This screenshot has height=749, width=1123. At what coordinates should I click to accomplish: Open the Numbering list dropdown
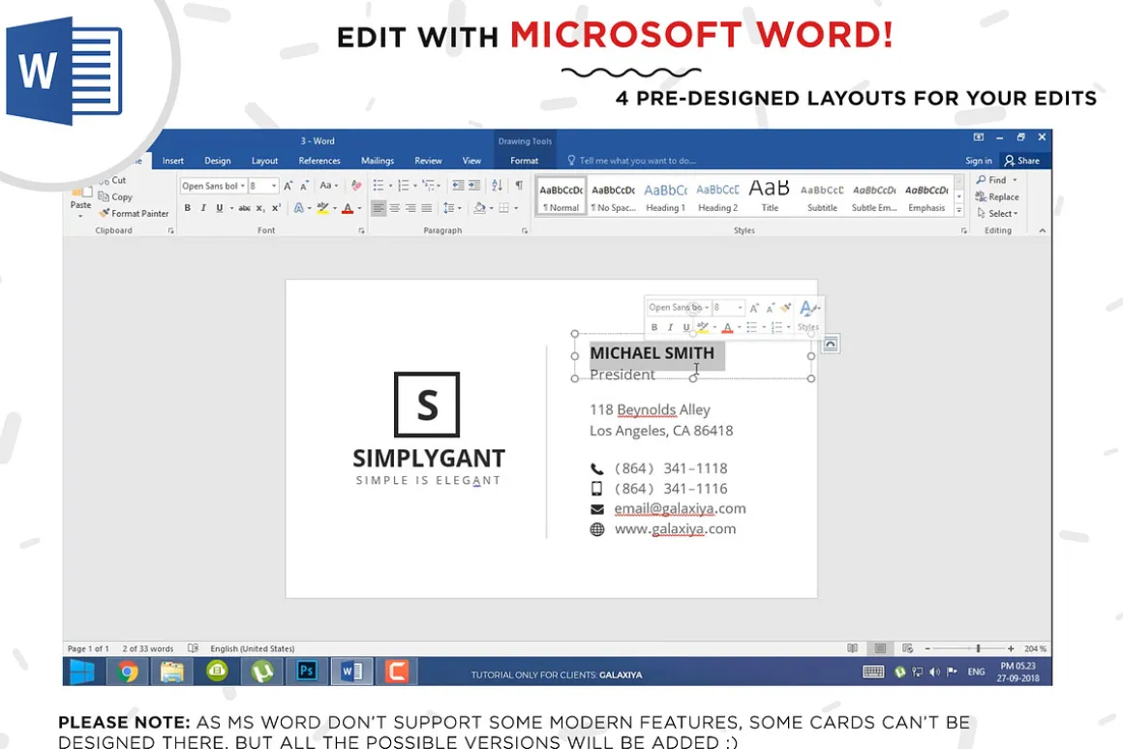pos(415,186)
